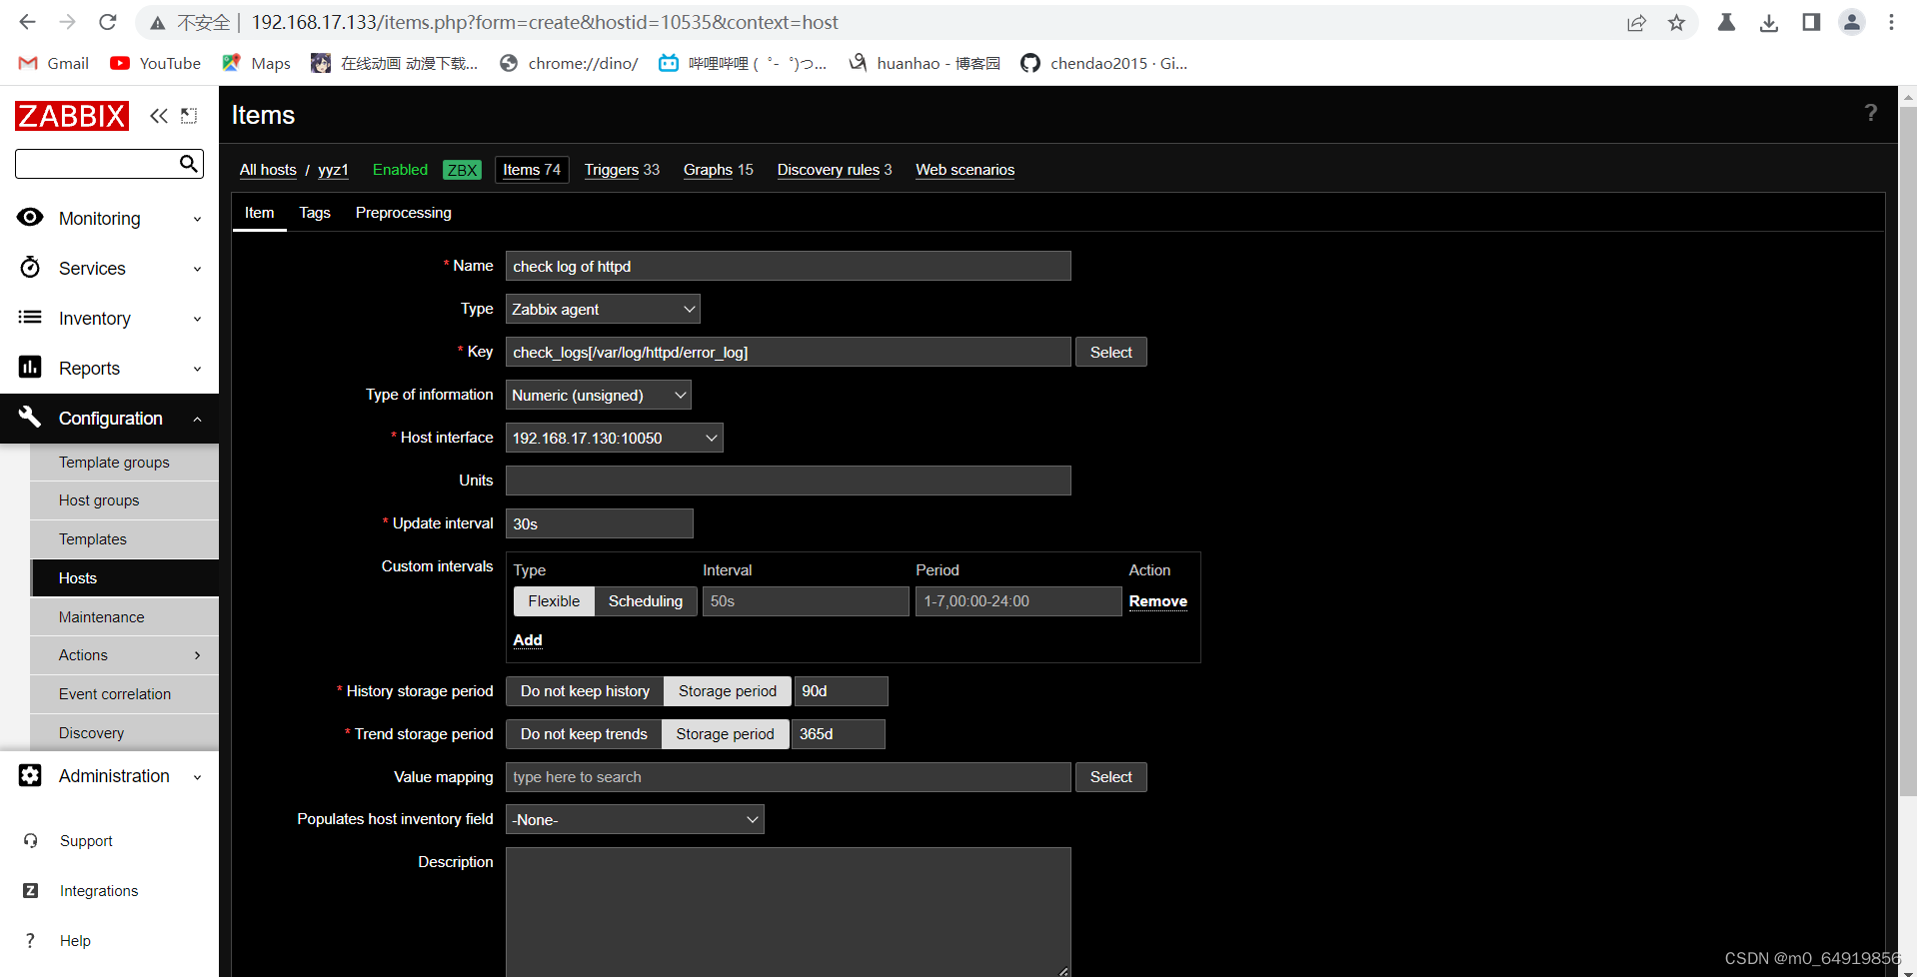Open Templates in Configuration menu
The image size is (1917, 977).
point(125,539)
